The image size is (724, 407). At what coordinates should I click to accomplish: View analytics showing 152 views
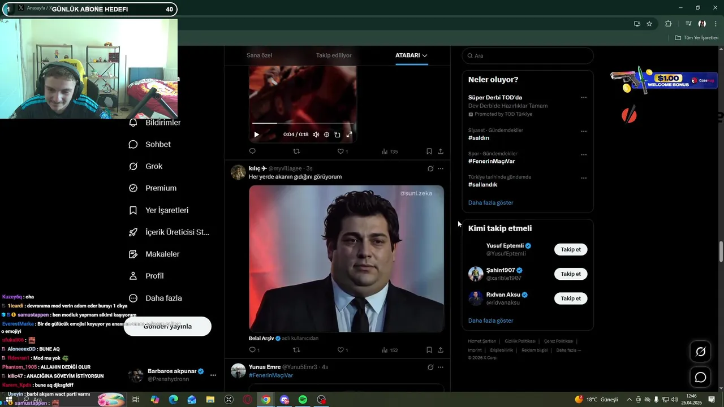390,350
